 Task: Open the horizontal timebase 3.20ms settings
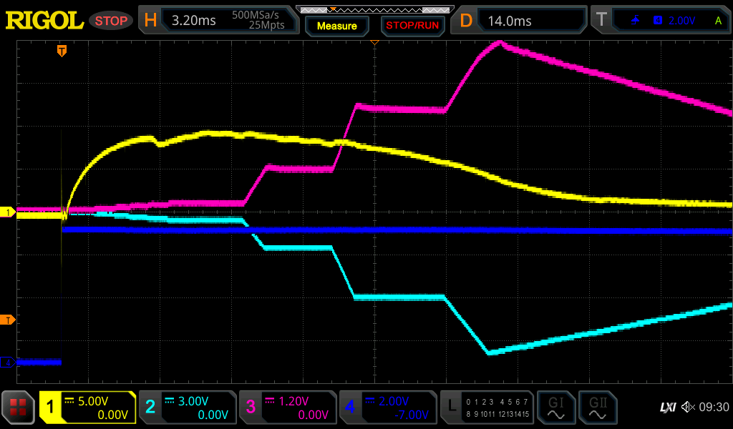218,21
